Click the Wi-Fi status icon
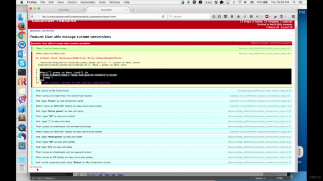323x181 pixels. coord(240,2)
